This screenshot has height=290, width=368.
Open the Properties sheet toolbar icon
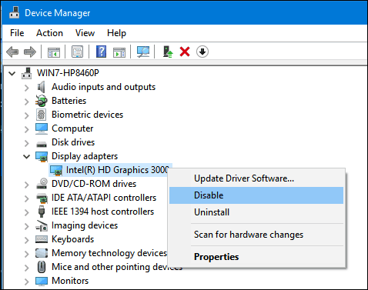point(77,52)
